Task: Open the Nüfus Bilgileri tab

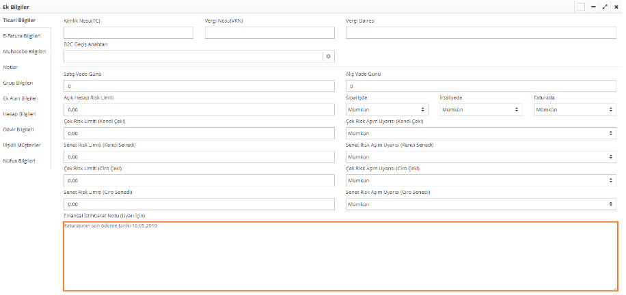Action: [19, 161]
